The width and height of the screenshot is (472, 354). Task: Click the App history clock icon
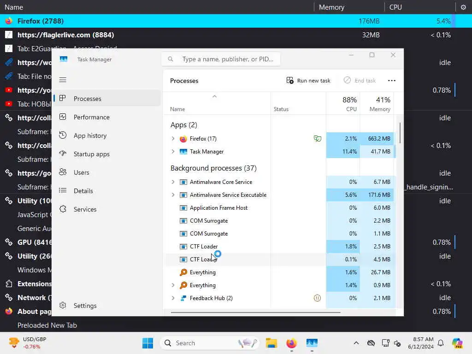point(63,135)
